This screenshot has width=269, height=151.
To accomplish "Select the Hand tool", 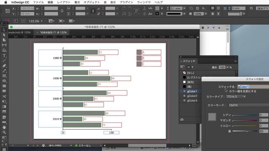I will pyautogui.click(x=4, y=127).
